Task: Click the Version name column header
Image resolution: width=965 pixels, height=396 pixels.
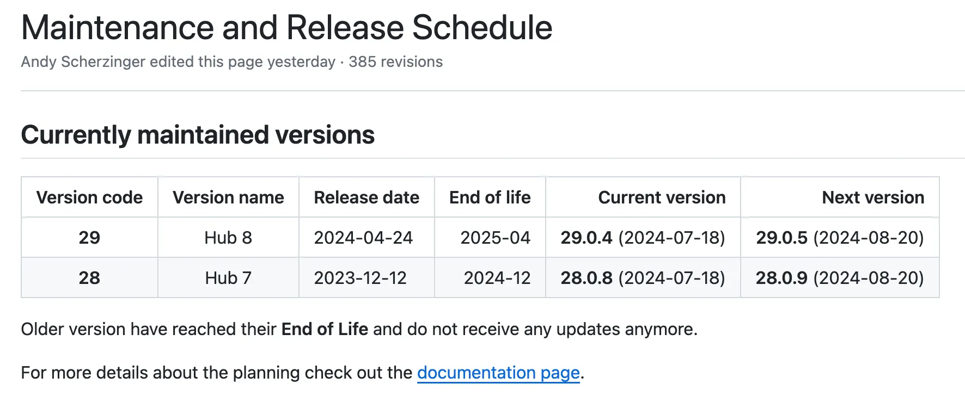Action: 228,197
